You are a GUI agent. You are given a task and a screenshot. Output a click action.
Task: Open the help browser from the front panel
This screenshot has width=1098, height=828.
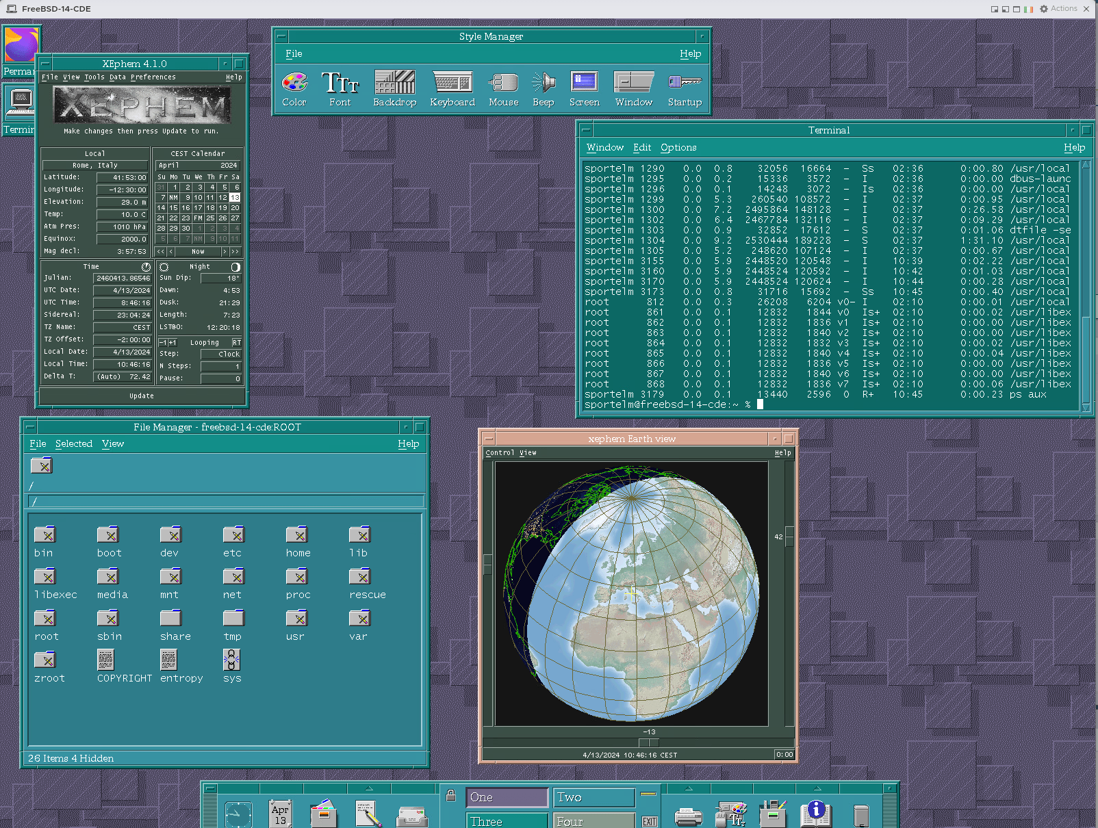tap(815, 813)
